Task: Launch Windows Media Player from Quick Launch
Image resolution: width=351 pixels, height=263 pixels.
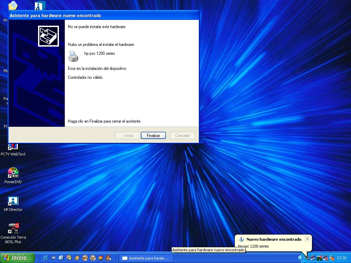Action: [x=69, y=258]
